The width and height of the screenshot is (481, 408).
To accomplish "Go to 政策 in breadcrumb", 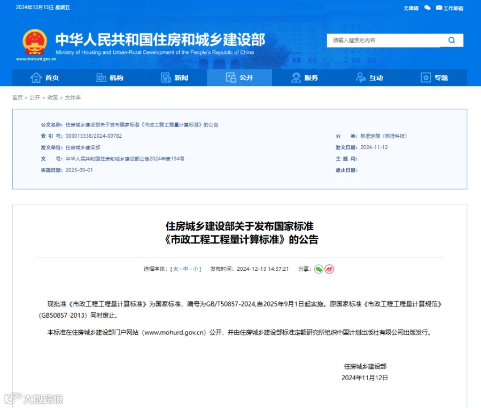I will click(x=52, y=98).
